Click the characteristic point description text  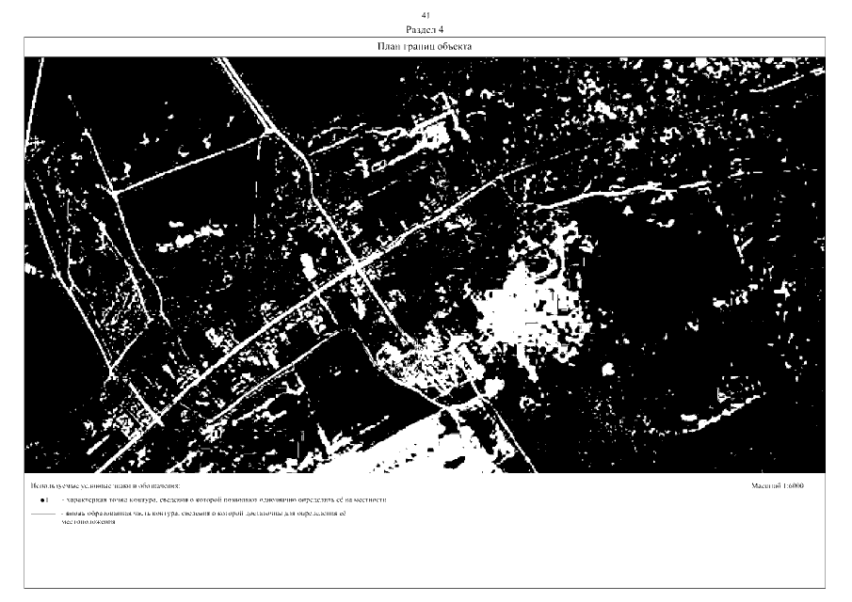(x=224, y=500)
